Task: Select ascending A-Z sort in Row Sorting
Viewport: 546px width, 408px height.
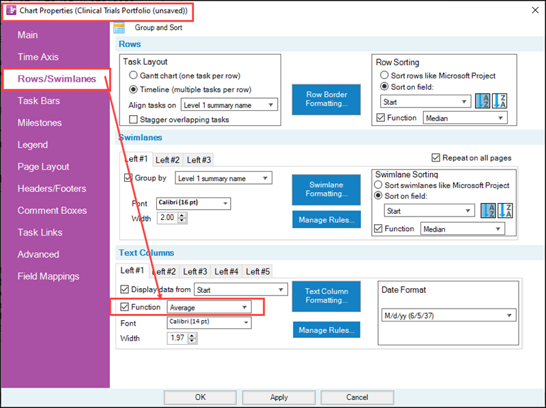Action: point(482,101)
